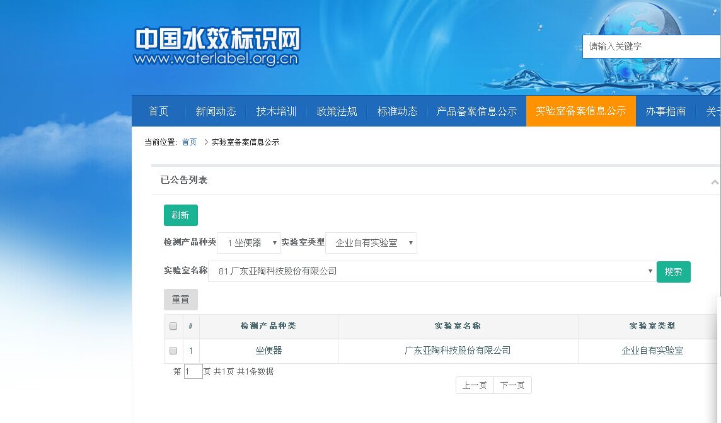Click the 检测产品种类 column header
This screenshot has width=721, height=423.
pyautogui.click(x=268, y=326)
